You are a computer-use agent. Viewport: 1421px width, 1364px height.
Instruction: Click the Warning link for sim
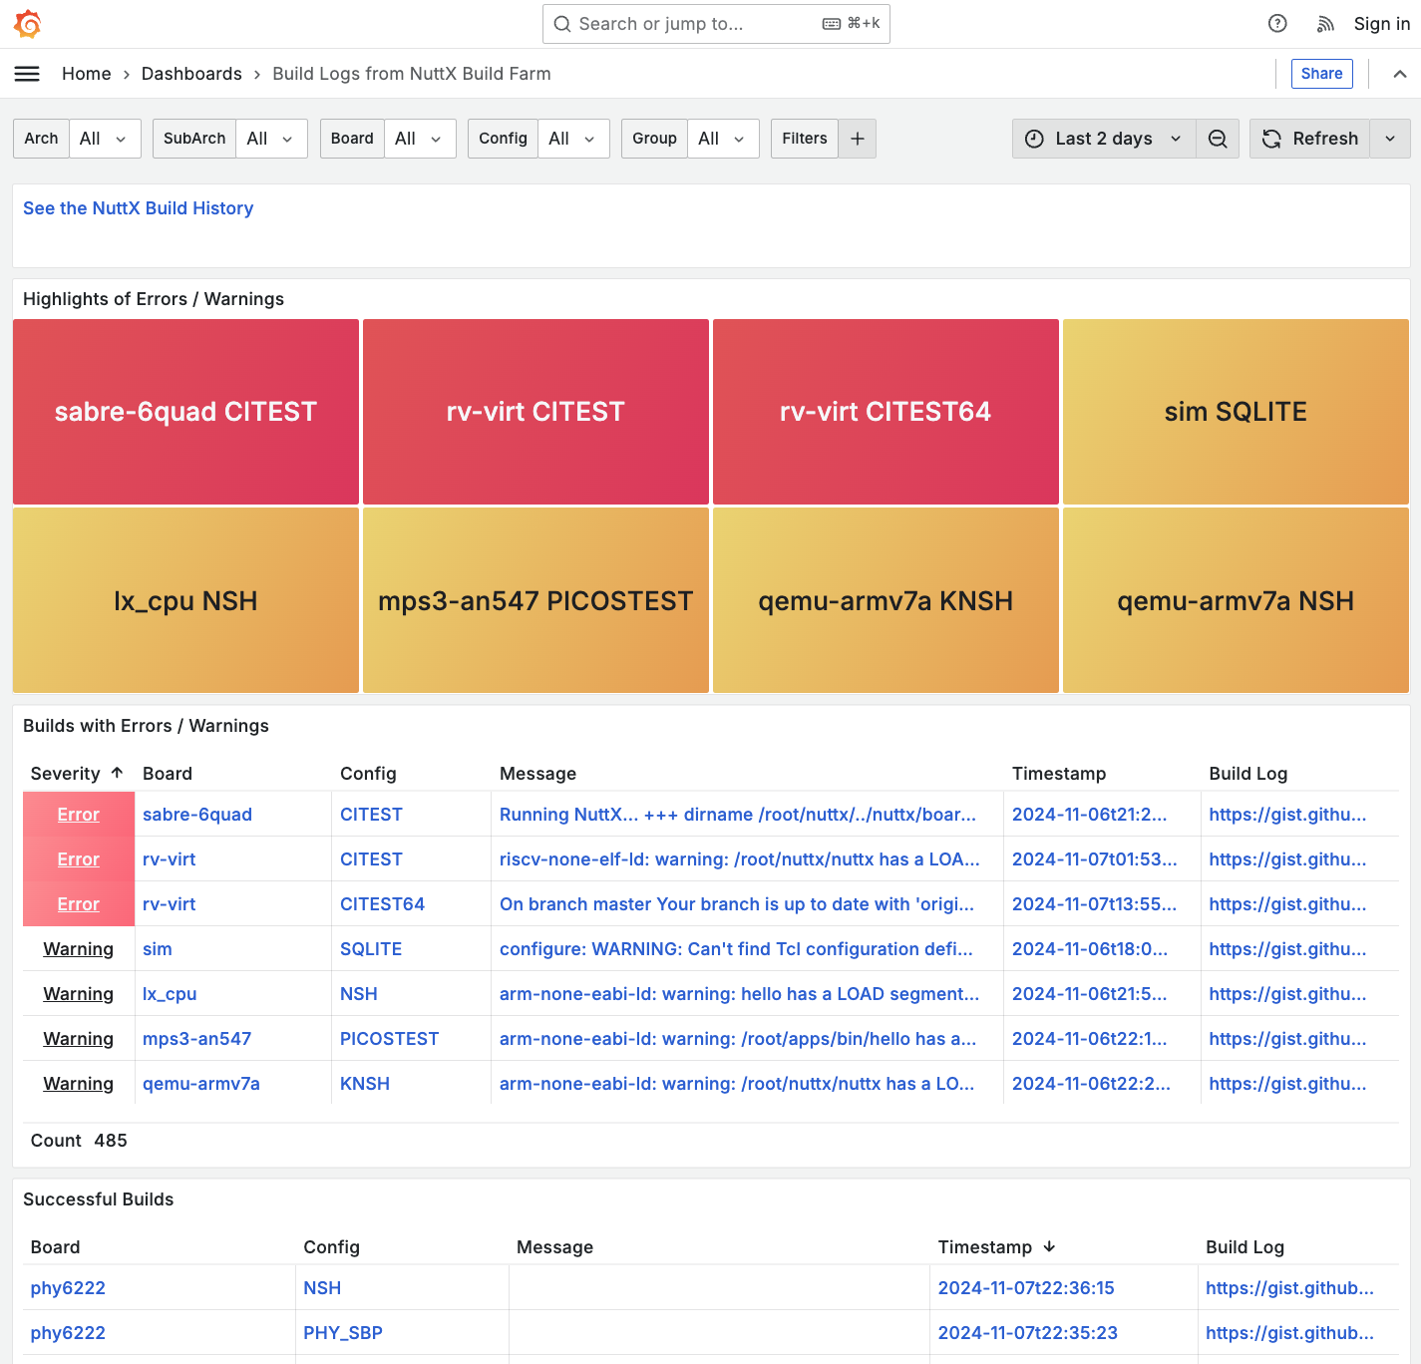(x=79, y=949)
